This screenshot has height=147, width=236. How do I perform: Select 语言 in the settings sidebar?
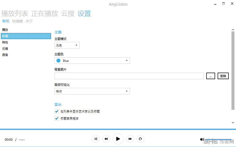26,55
